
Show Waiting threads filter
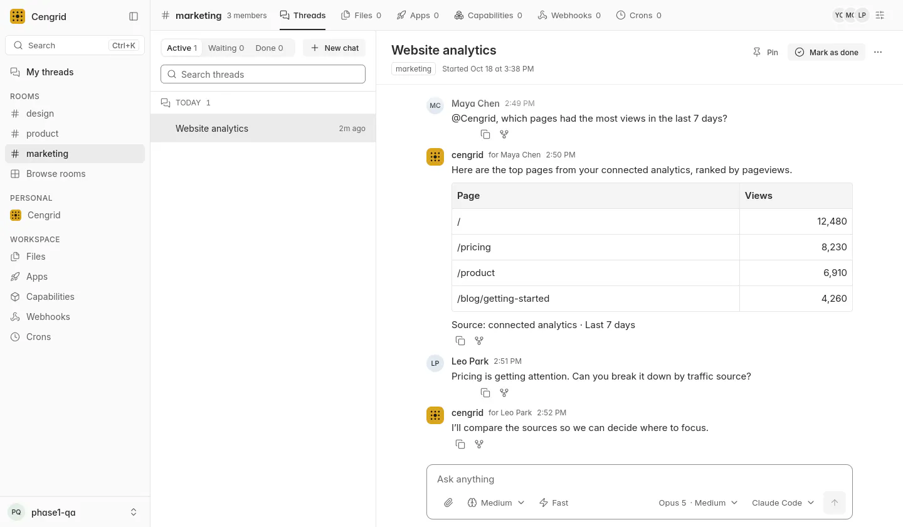tap(226, 48)
